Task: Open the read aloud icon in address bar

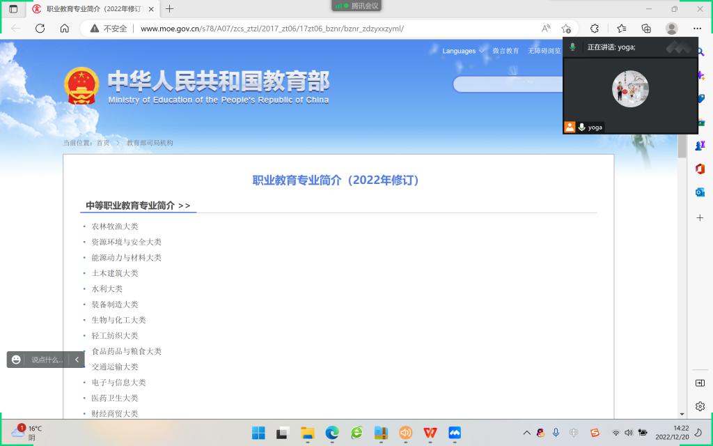Action: tap(546, 29)
